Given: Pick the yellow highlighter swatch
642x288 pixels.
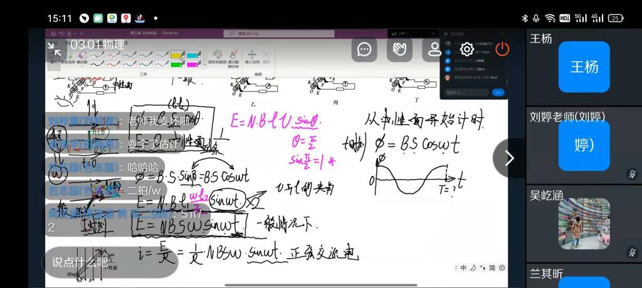Looking at the screenshot, I should (177, 54).
